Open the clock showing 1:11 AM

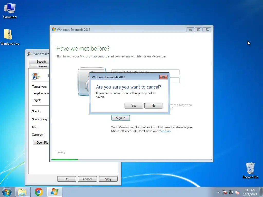point(250,192)
